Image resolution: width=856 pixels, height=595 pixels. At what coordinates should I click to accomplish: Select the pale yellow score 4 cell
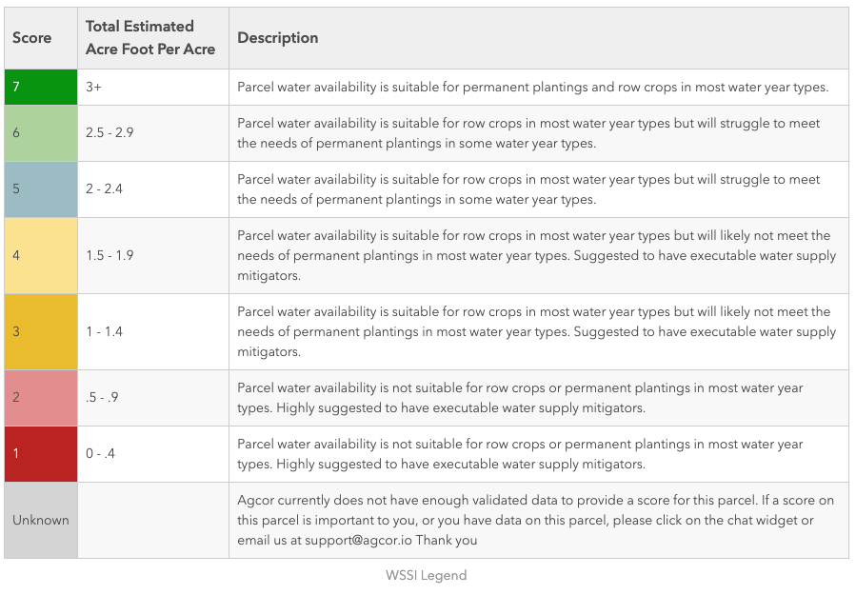(41, 255)
